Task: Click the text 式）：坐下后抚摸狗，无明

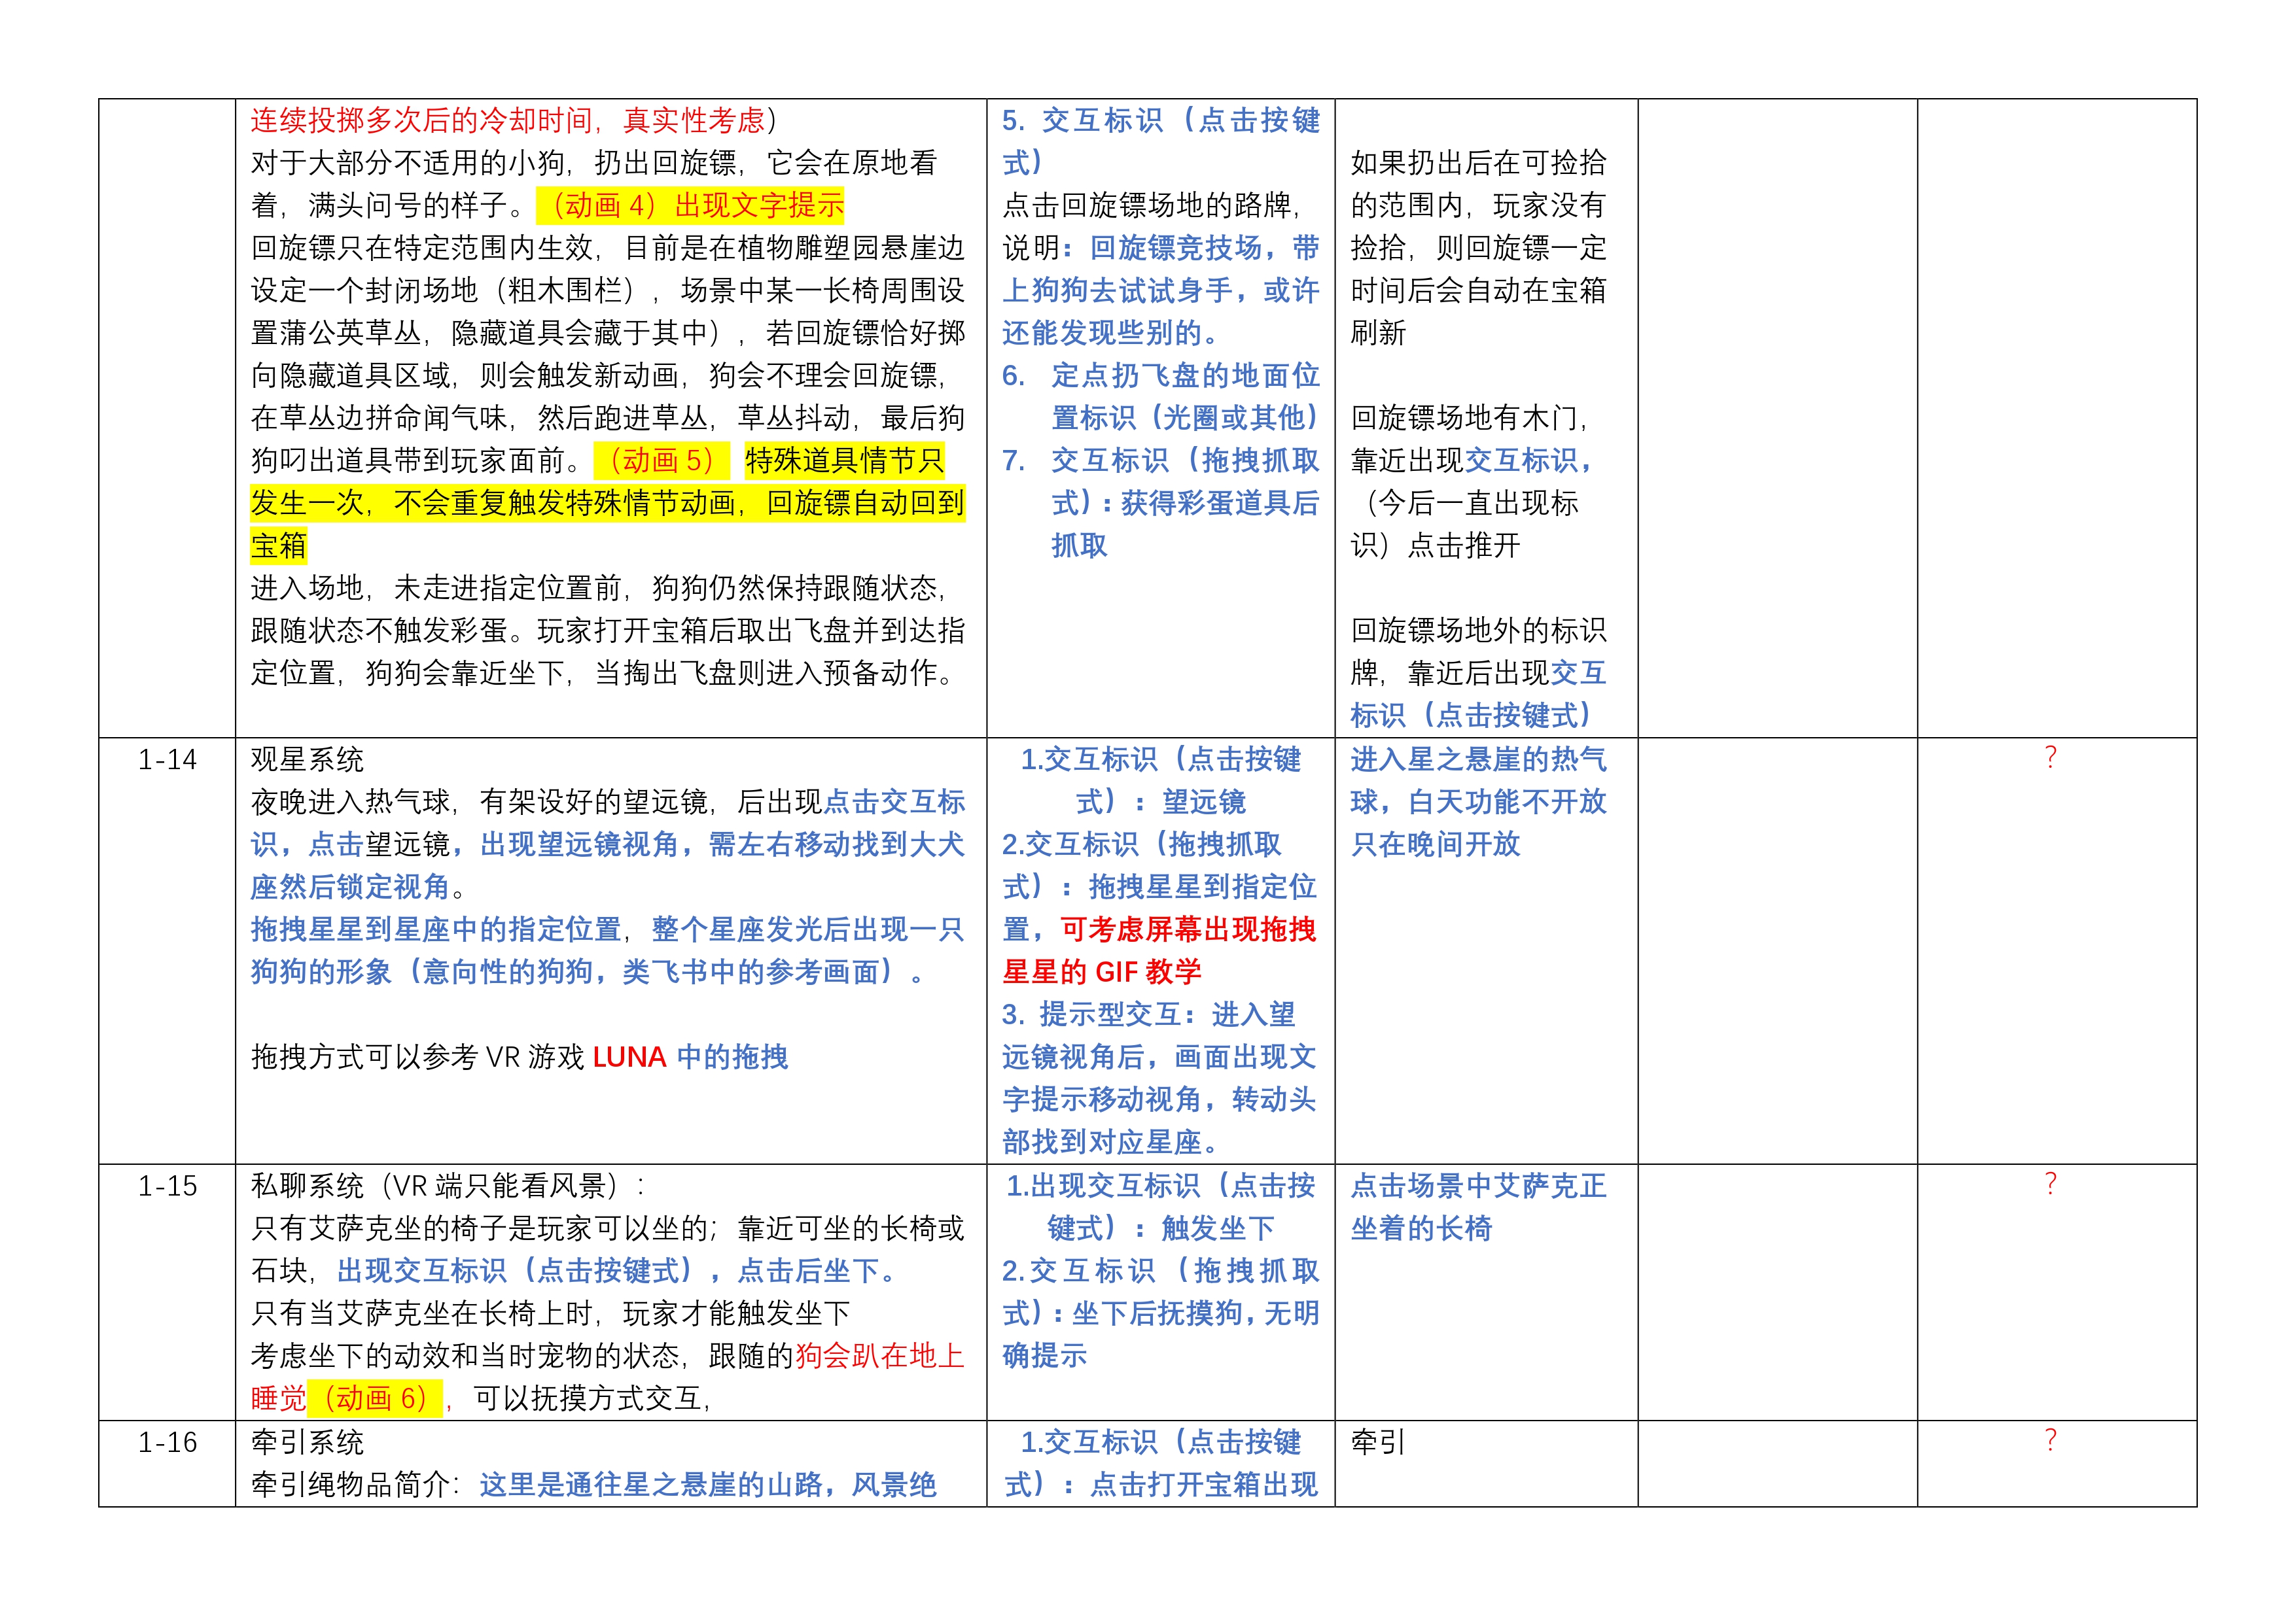Action: pyautogui.click(x=1161, y=1313)
